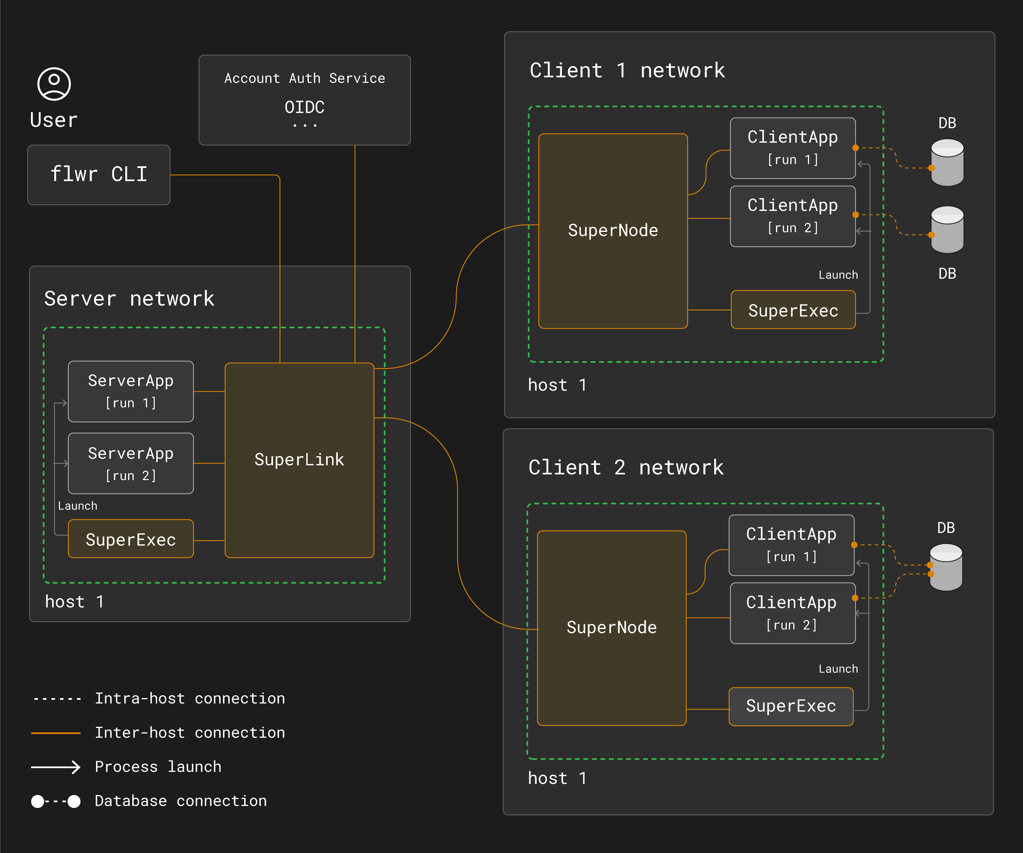The image size is (1023, 853).
Task: Select the flwr CLI box
Action: tap(99, 175)
